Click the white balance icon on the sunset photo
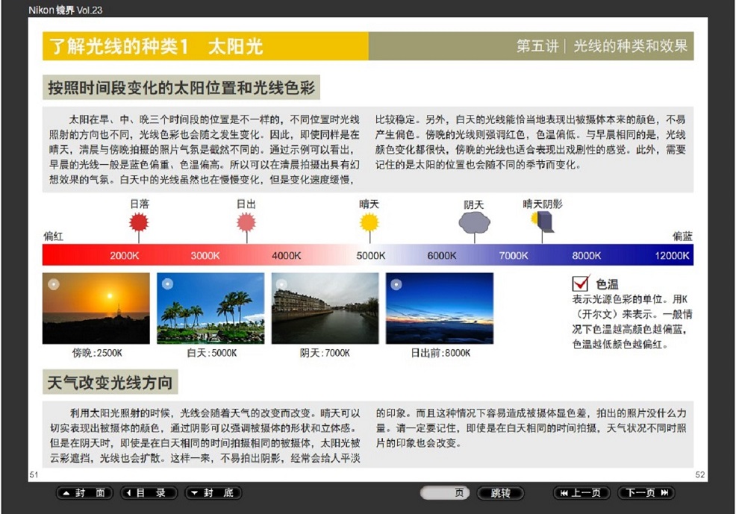Screen dimensions: 736x514 (53, 283)
